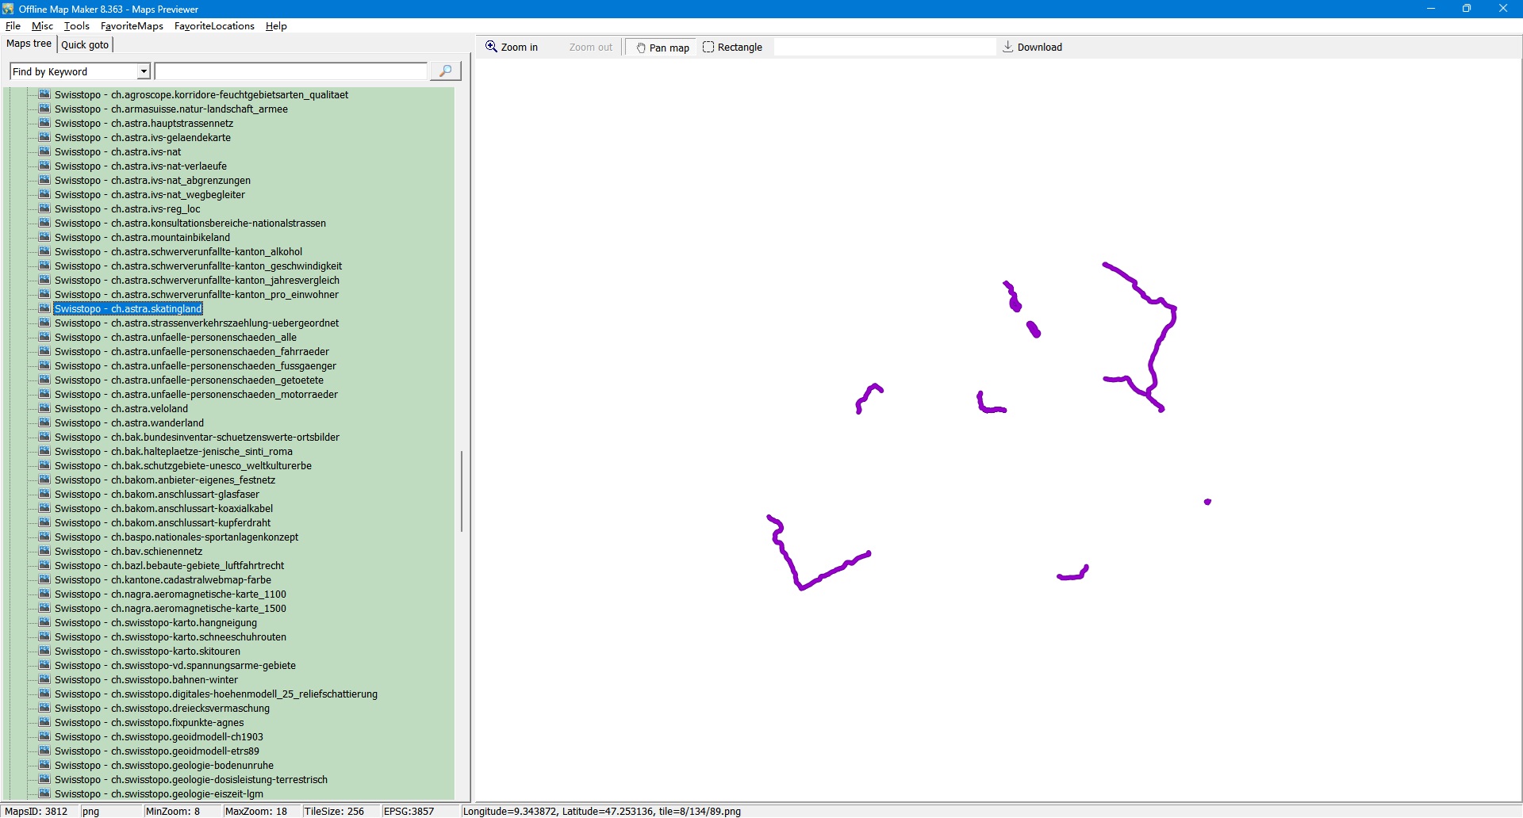Select ch.swisstopo-karto.skitouren map entry
Screen dimensions: 1523x818
coord(147,652)
